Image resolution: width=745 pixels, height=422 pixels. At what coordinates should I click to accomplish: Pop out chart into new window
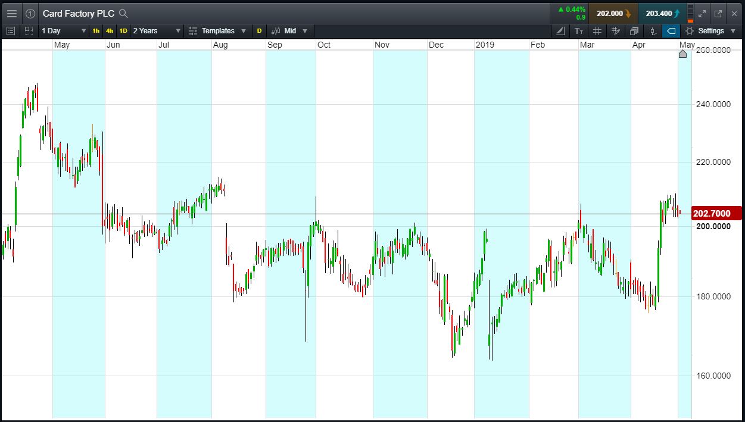click(x=718, y=13)
